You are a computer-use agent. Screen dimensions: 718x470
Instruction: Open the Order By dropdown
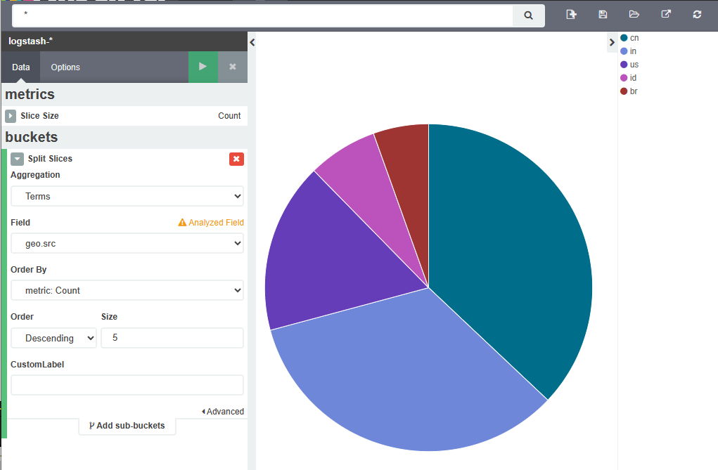pyautogui.click(x=127, y=291)
